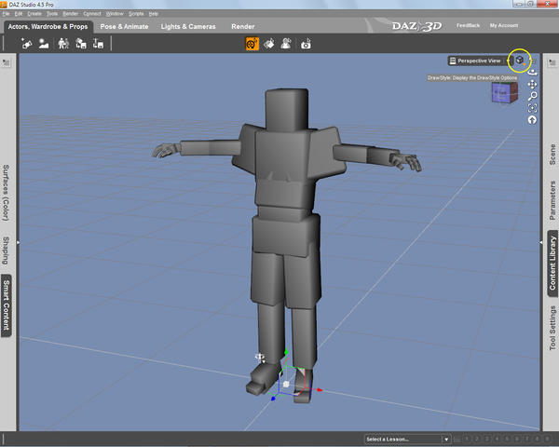Click the pan view arrows icon
Screen dimensions: 559x447
tap(532, 84)
